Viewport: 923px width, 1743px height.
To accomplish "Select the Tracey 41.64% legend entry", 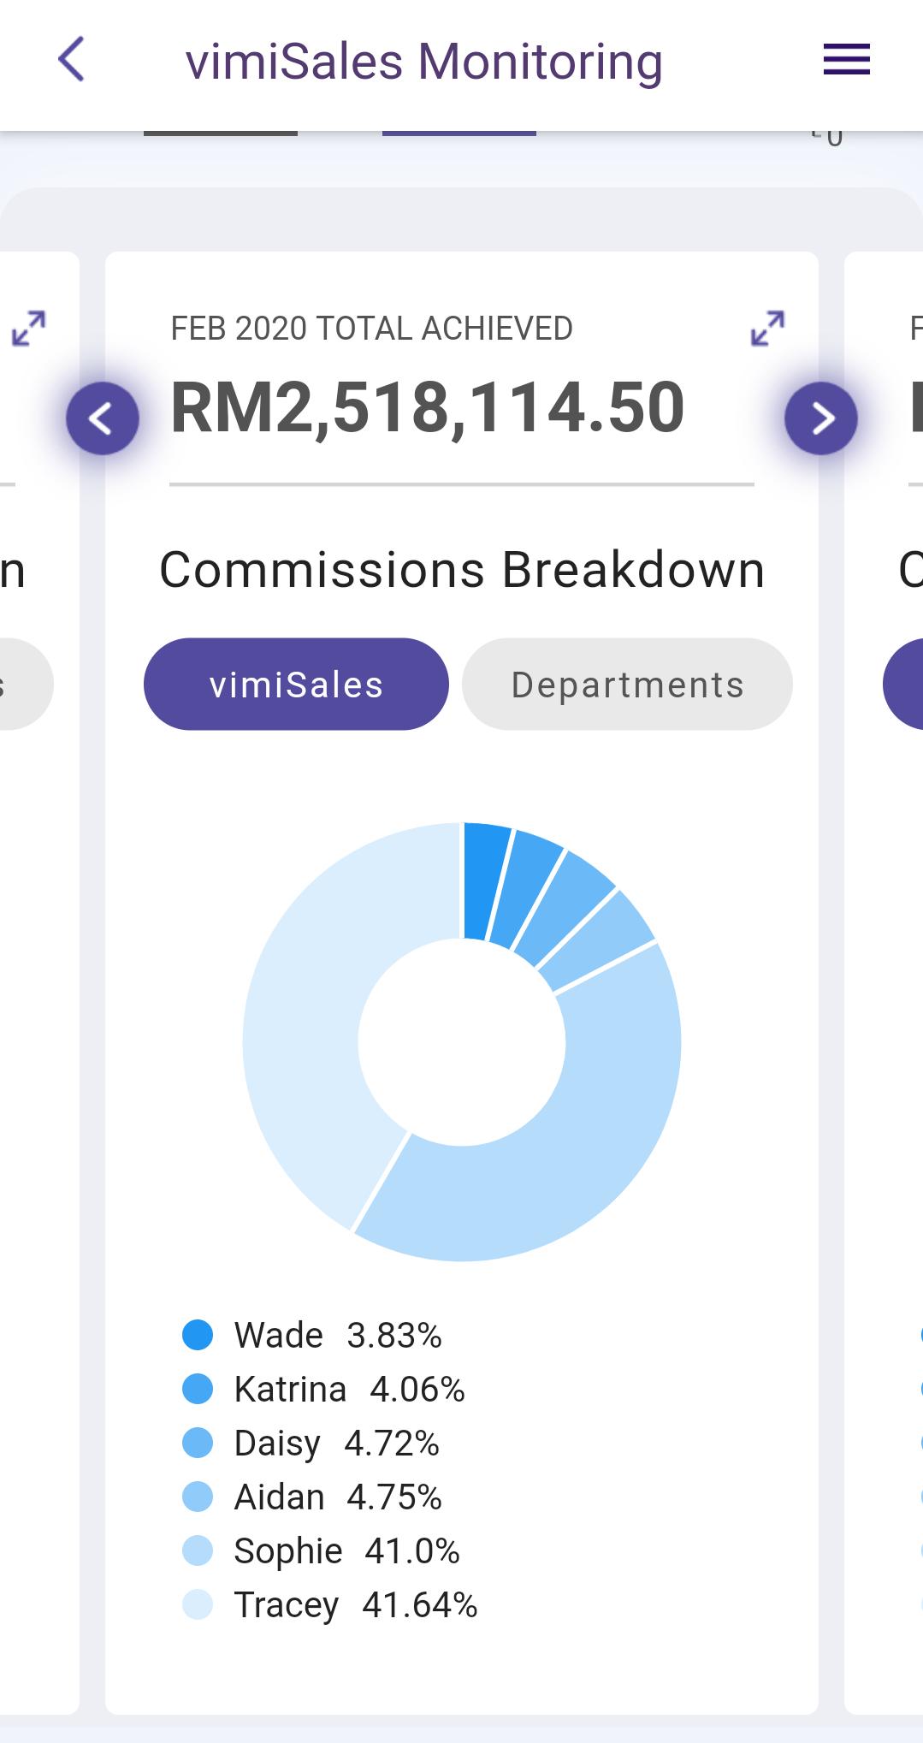I will (x=330, y=1604).
